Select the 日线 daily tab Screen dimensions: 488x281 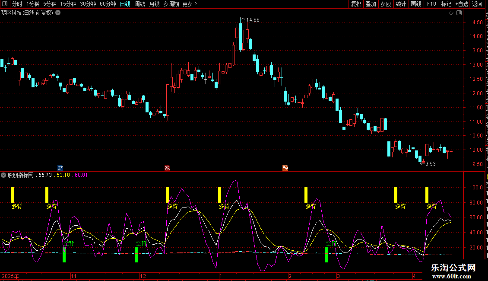pos(125,4)
